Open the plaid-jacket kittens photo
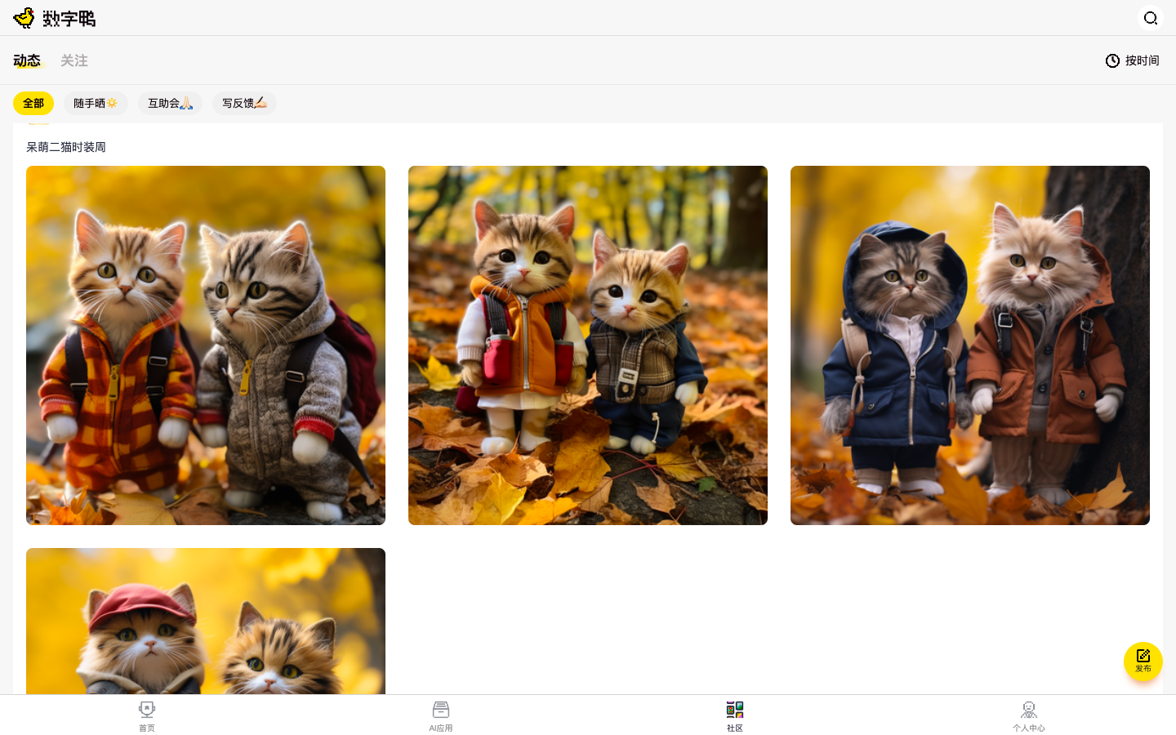This screenshot has height=735, width=1176. pos(206,345)
